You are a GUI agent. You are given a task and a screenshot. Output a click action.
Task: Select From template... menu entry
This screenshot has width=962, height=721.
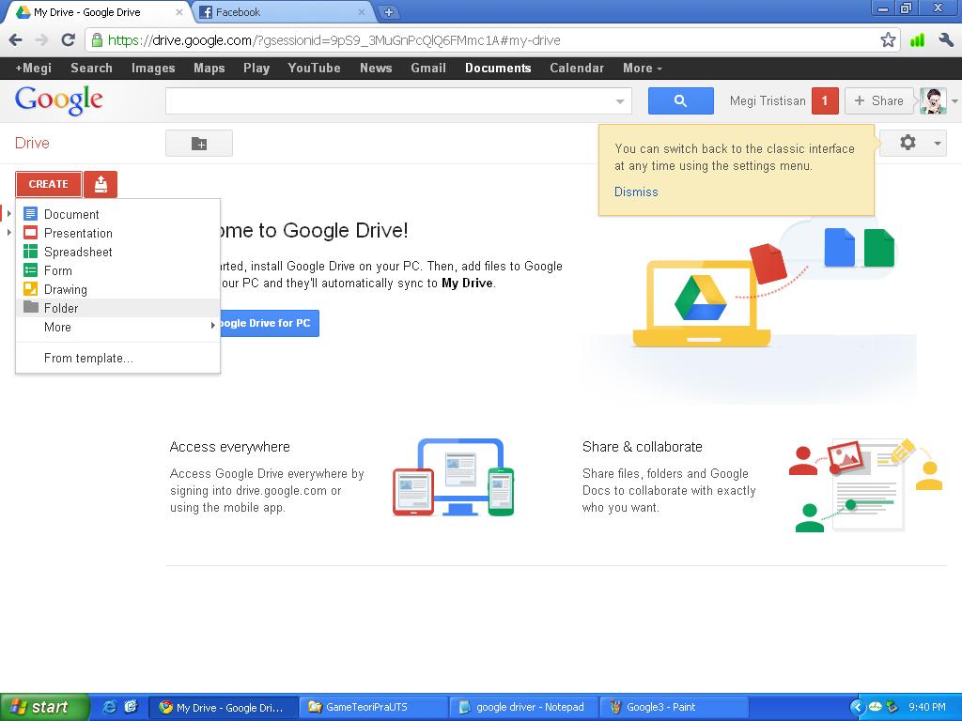(x=117, y=358)
